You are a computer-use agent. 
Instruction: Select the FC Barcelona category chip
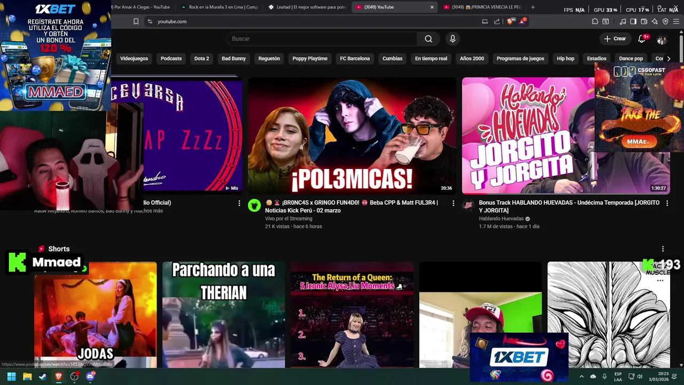click(x=355, y=58)
